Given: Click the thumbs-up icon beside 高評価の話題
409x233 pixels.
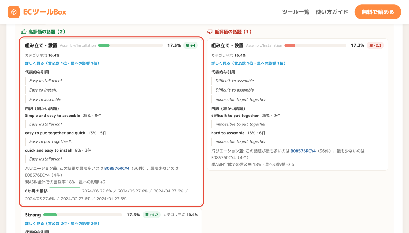Looking at the screenshot, I should (x=24, y=32).
